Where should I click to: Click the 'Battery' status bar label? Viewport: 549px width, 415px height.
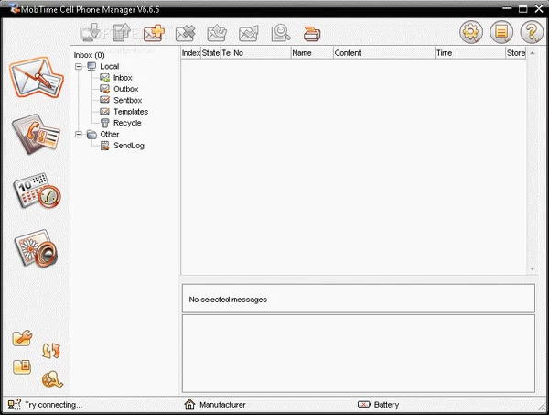pyautogui.click(x=386, y=405)
